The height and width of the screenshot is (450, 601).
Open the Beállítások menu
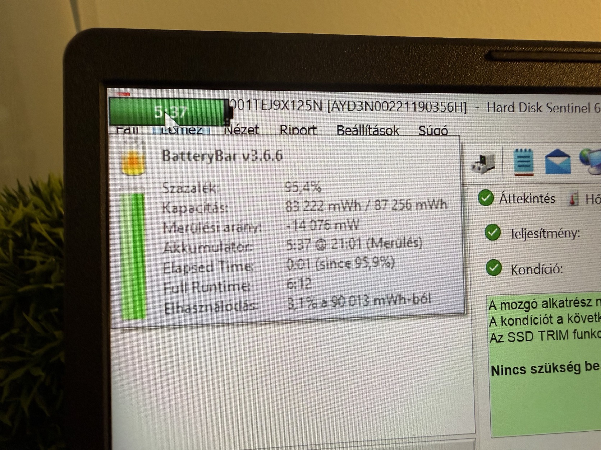point(367,130)
